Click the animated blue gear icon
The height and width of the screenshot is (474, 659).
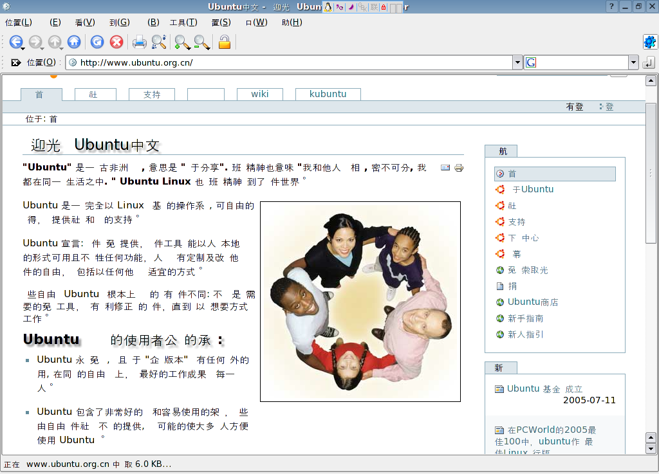click(649, 42)
